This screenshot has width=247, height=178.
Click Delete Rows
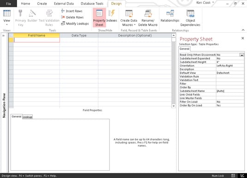click(x=72, y=17)
